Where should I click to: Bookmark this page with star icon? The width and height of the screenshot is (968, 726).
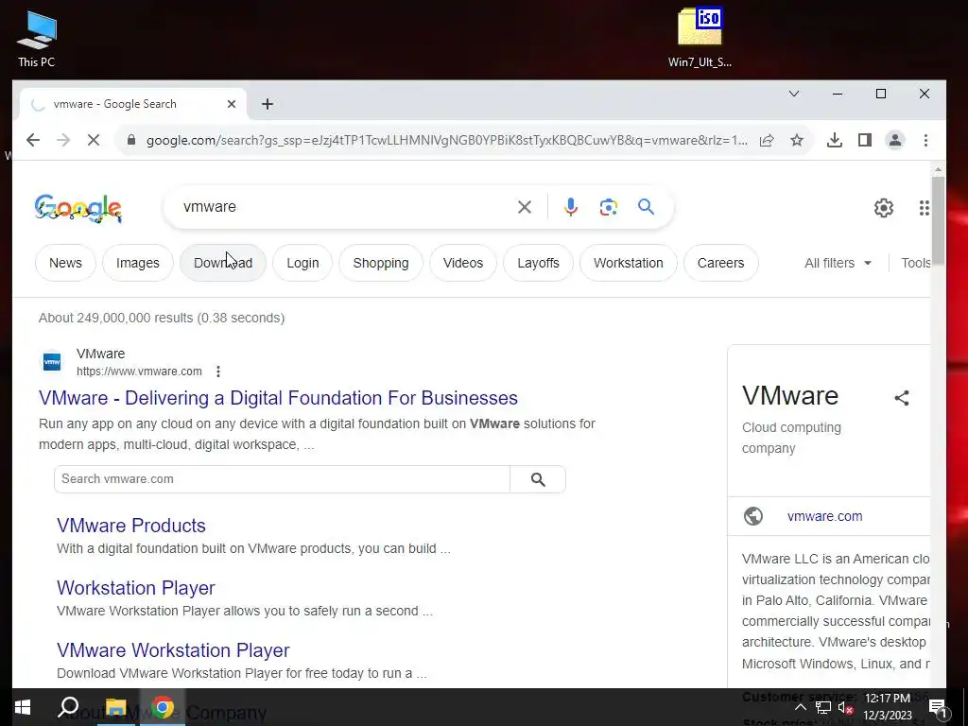797,140
